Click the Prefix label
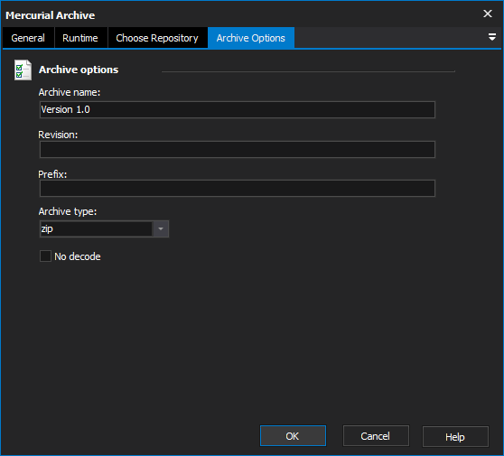 52,174
